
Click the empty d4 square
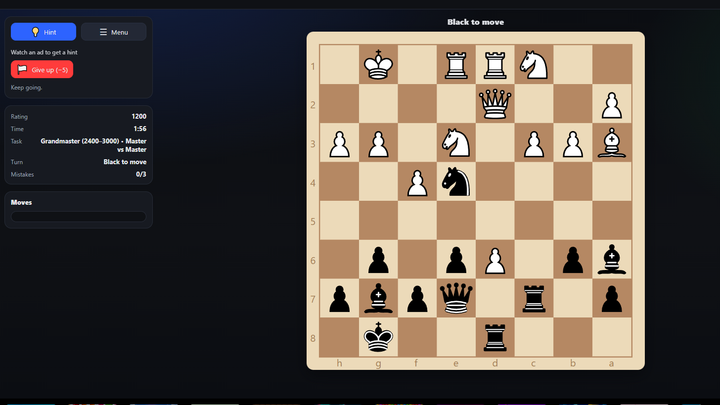click(495, 182)
